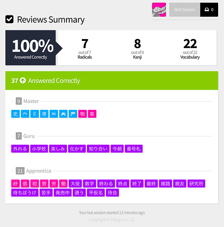Screen dimensions: 224x227
Task: Click the Start Session button
Action: (185, 10)
